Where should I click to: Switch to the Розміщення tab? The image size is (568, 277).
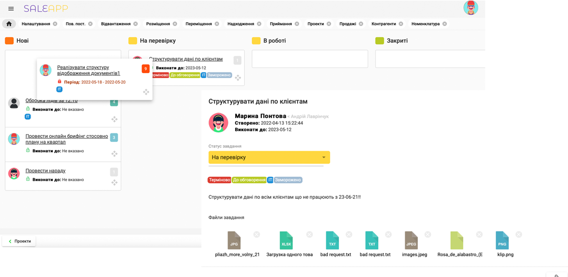click(x=158, y=24)
